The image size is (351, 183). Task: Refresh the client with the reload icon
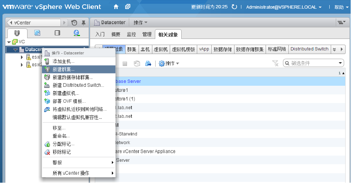234,7
